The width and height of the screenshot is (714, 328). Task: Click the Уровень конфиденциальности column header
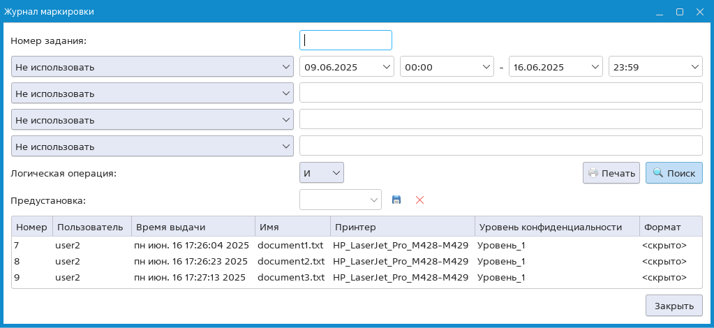[556, 227]
